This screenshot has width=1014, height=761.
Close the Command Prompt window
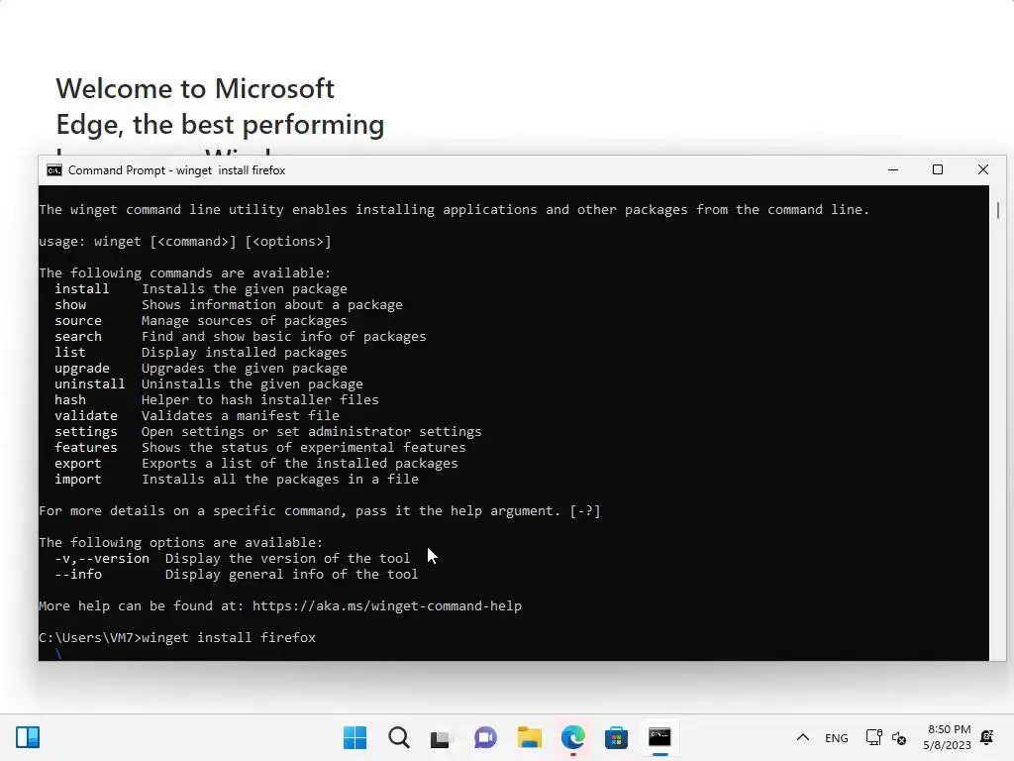tap(983, 169)
